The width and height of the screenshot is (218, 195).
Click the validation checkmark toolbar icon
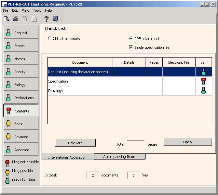point(55,19)
